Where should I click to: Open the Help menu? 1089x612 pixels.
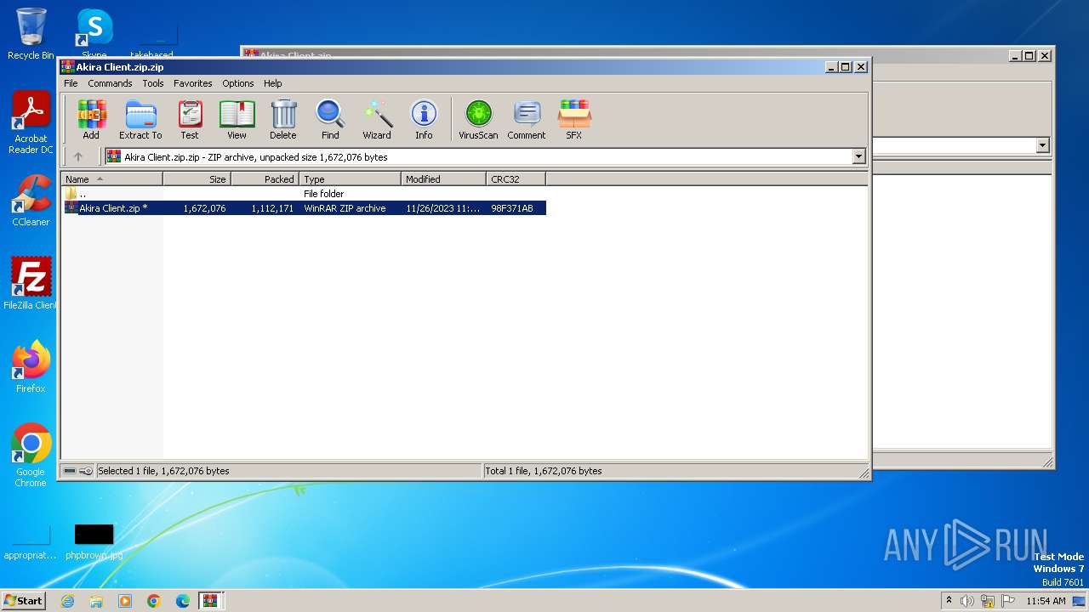click(273, 83)
